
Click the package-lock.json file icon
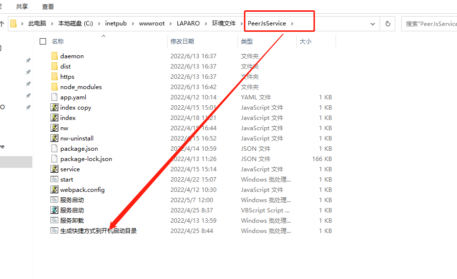(x=54, y=159)
